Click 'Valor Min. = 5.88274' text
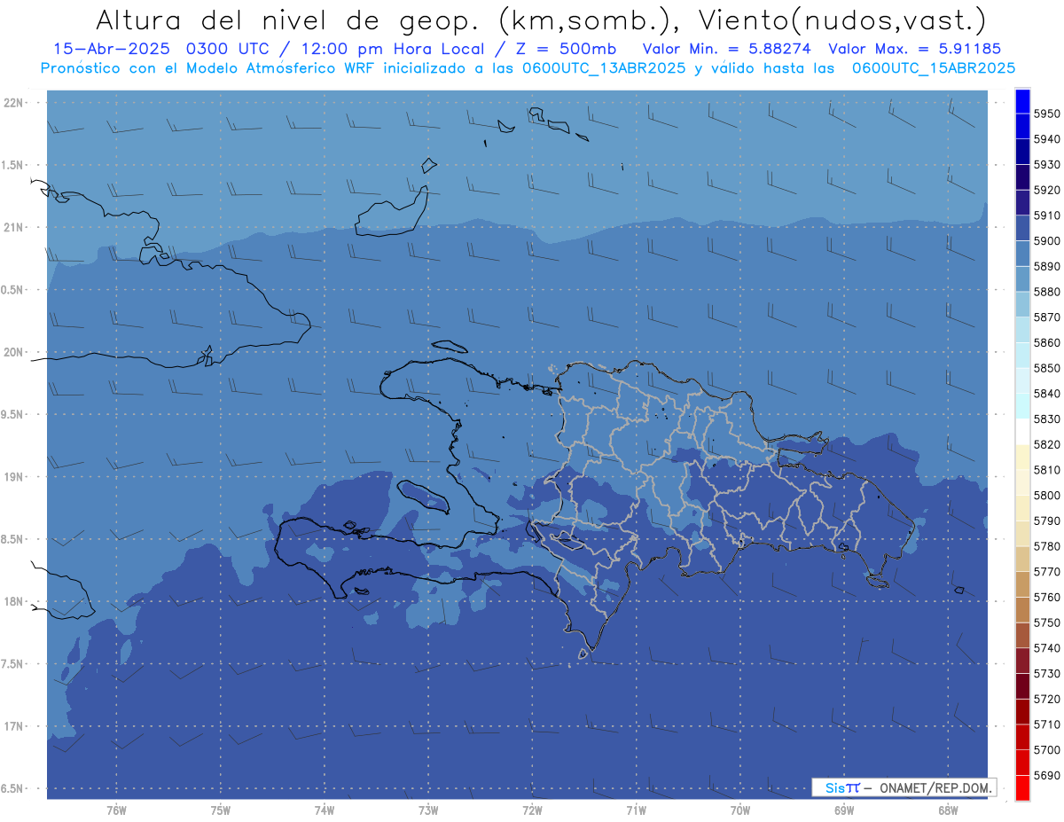 click(x=726, y=49)
